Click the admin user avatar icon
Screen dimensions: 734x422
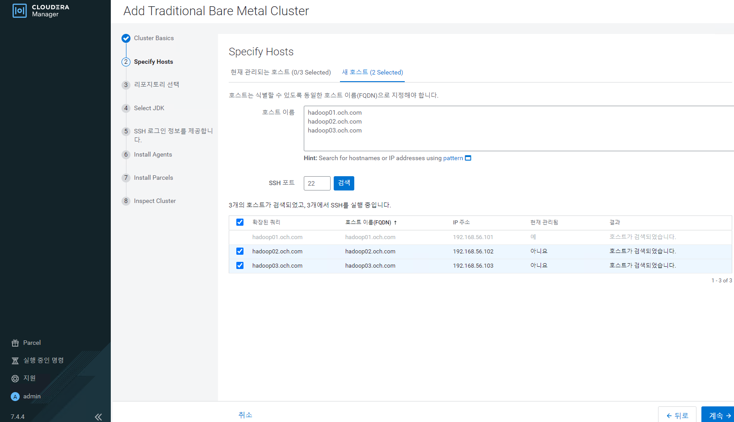coord(15,397)
